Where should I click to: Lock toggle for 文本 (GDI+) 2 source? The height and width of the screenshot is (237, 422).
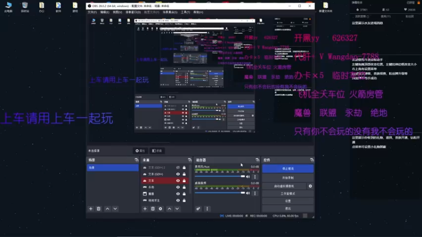184,167
